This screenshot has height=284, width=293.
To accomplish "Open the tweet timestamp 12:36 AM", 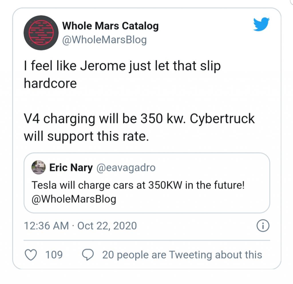I will pyautogui.click(x=46, y=226).
